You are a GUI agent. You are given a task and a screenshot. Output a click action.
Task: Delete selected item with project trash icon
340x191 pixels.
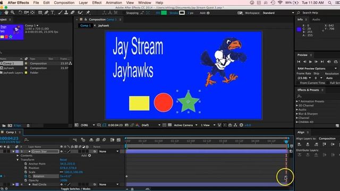28,125
